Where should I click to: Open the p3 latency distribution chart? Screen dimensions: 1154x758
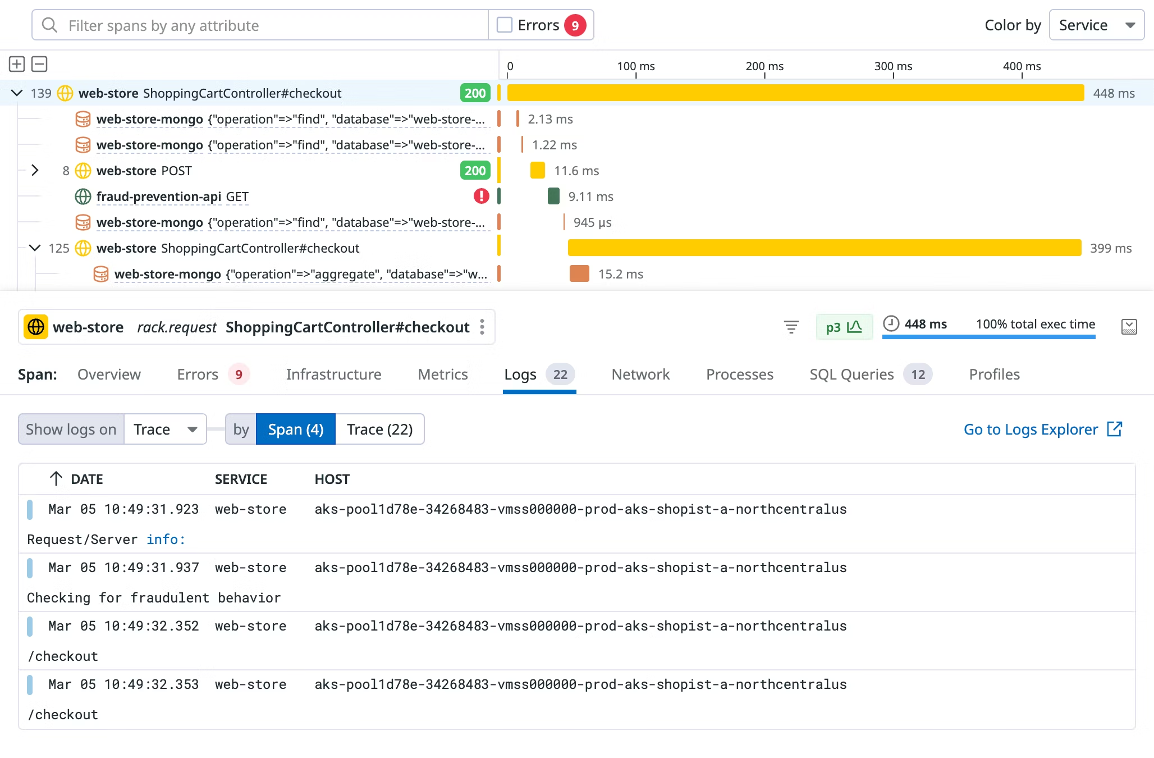coord(844,326)
